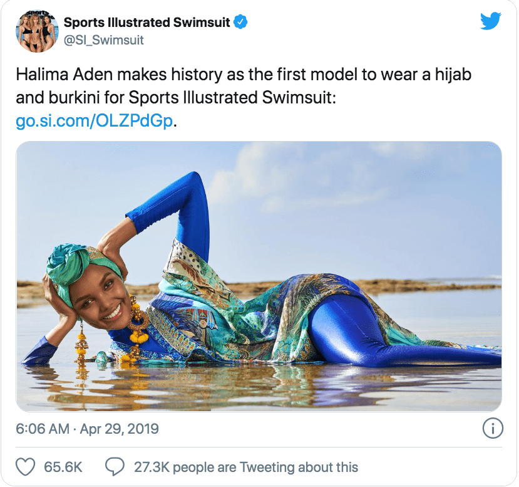This screenshot has height=487, width=519.
Task: Click the Twitter bird logo
Action: pyautogui.click(x=491, y=21)
